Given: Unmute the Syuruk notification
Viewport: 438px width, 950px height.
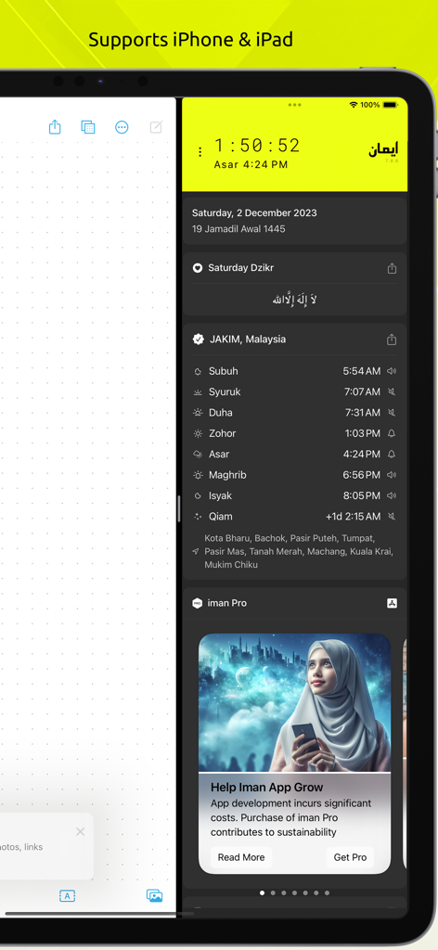Looking at the screenshot, I should coord(392,392).
